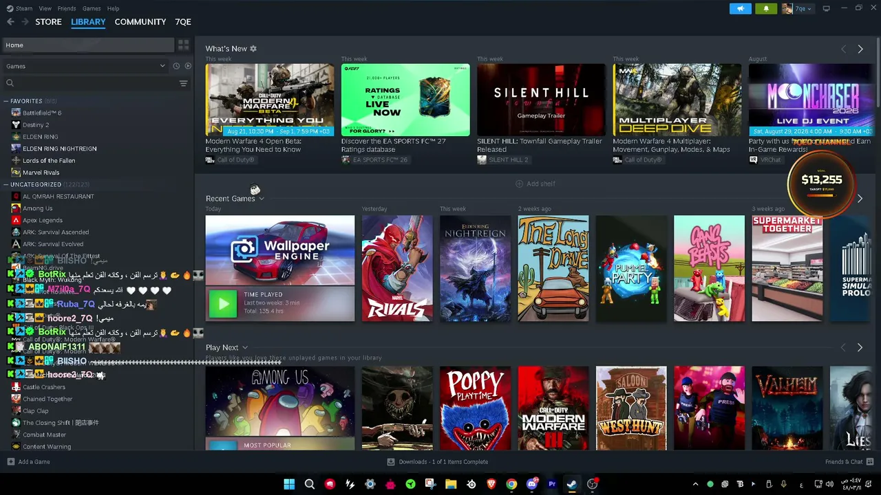Screen dimensions: 881x495
Task: Open the Recent Games shelf dropdown
Action: coord(262,199)
